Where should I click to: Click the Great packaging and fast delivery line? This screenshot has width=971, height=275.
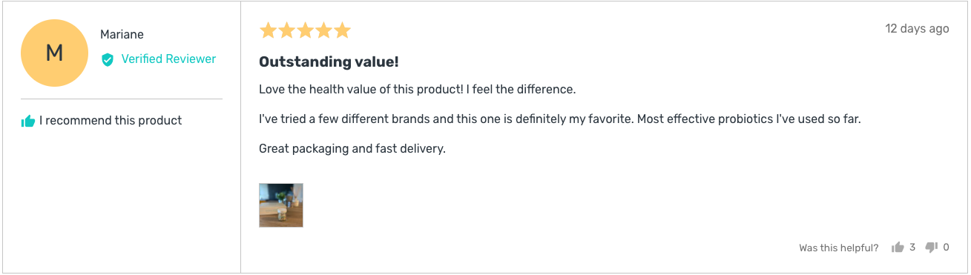(352, 149)
